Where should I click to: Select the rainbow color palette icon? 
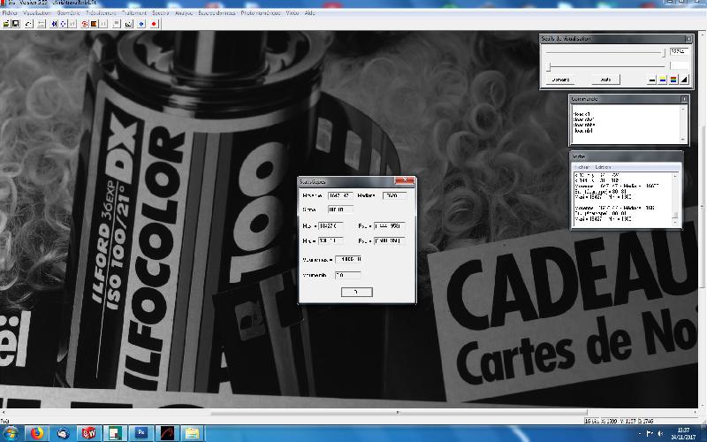pos(673,80)
